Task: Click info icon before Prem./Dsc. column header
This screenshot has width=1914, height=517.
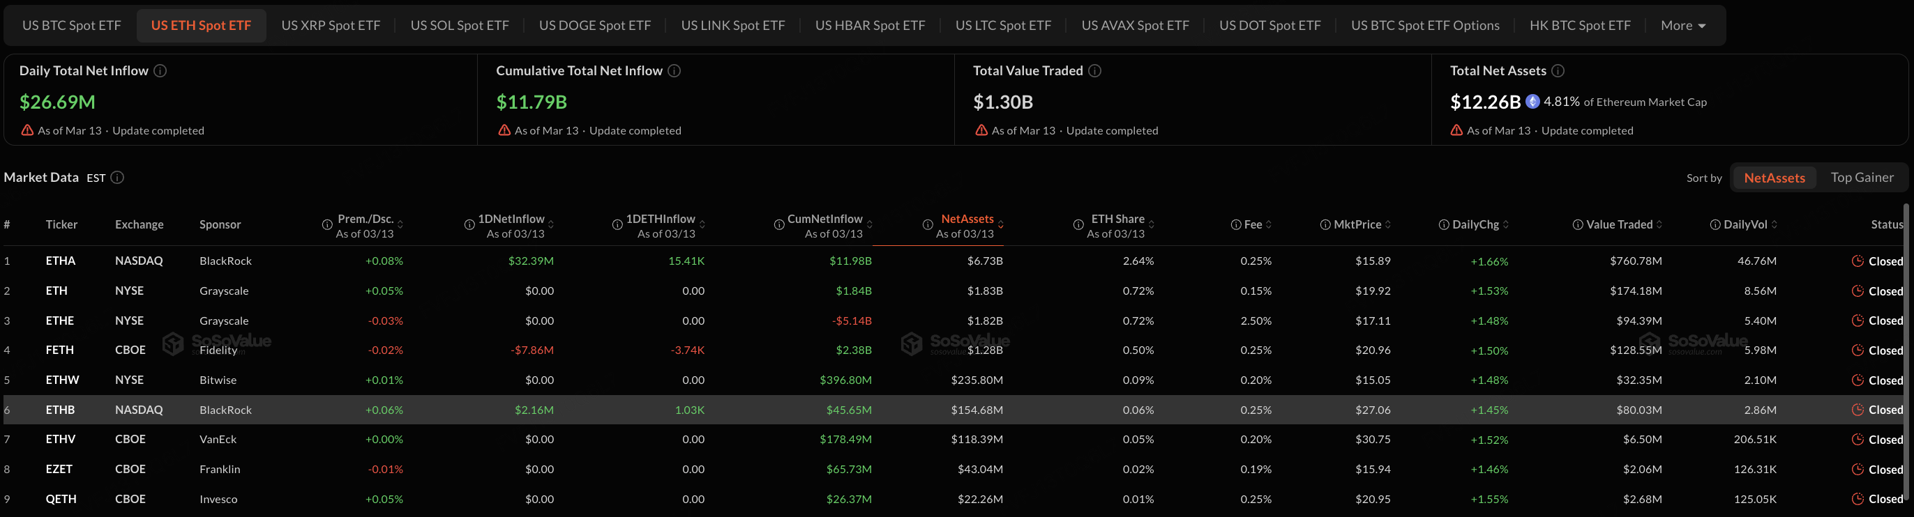Action: pyautogui.click(x=327, y=225)
